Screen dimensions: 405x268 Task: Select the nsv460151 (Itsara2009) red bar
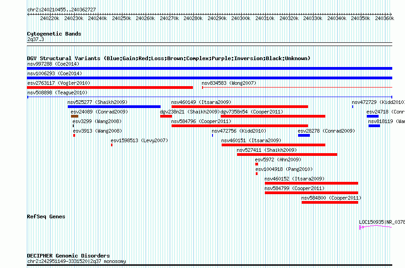[273, 145]
